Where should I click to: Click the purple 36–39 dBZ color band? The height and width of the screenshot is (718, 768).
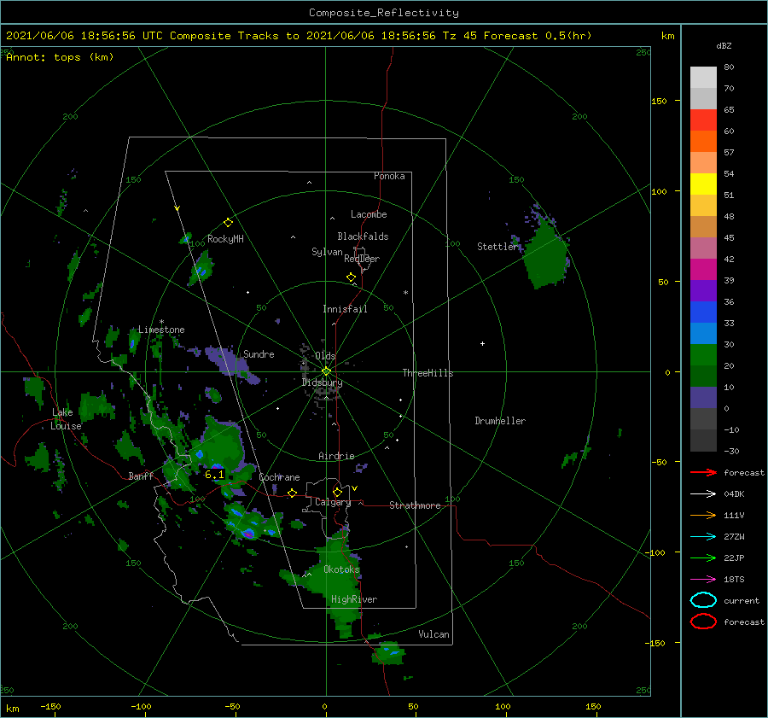(x=703, y=290)
